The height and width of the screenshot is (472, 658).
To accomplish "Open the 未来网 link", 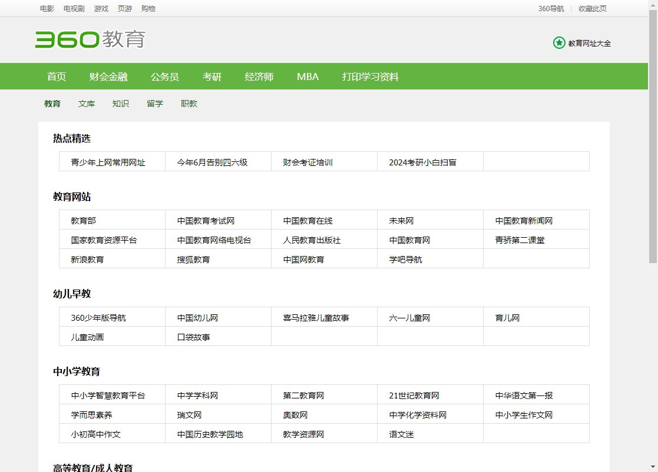I will click(401, 221).
